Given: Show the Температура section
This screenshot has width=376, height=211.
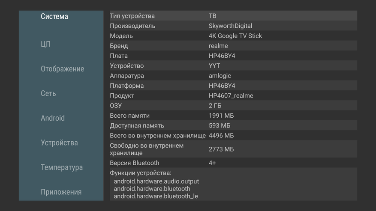Looking at the screenshot, I should pyautogui.click(x=62, y=167).
